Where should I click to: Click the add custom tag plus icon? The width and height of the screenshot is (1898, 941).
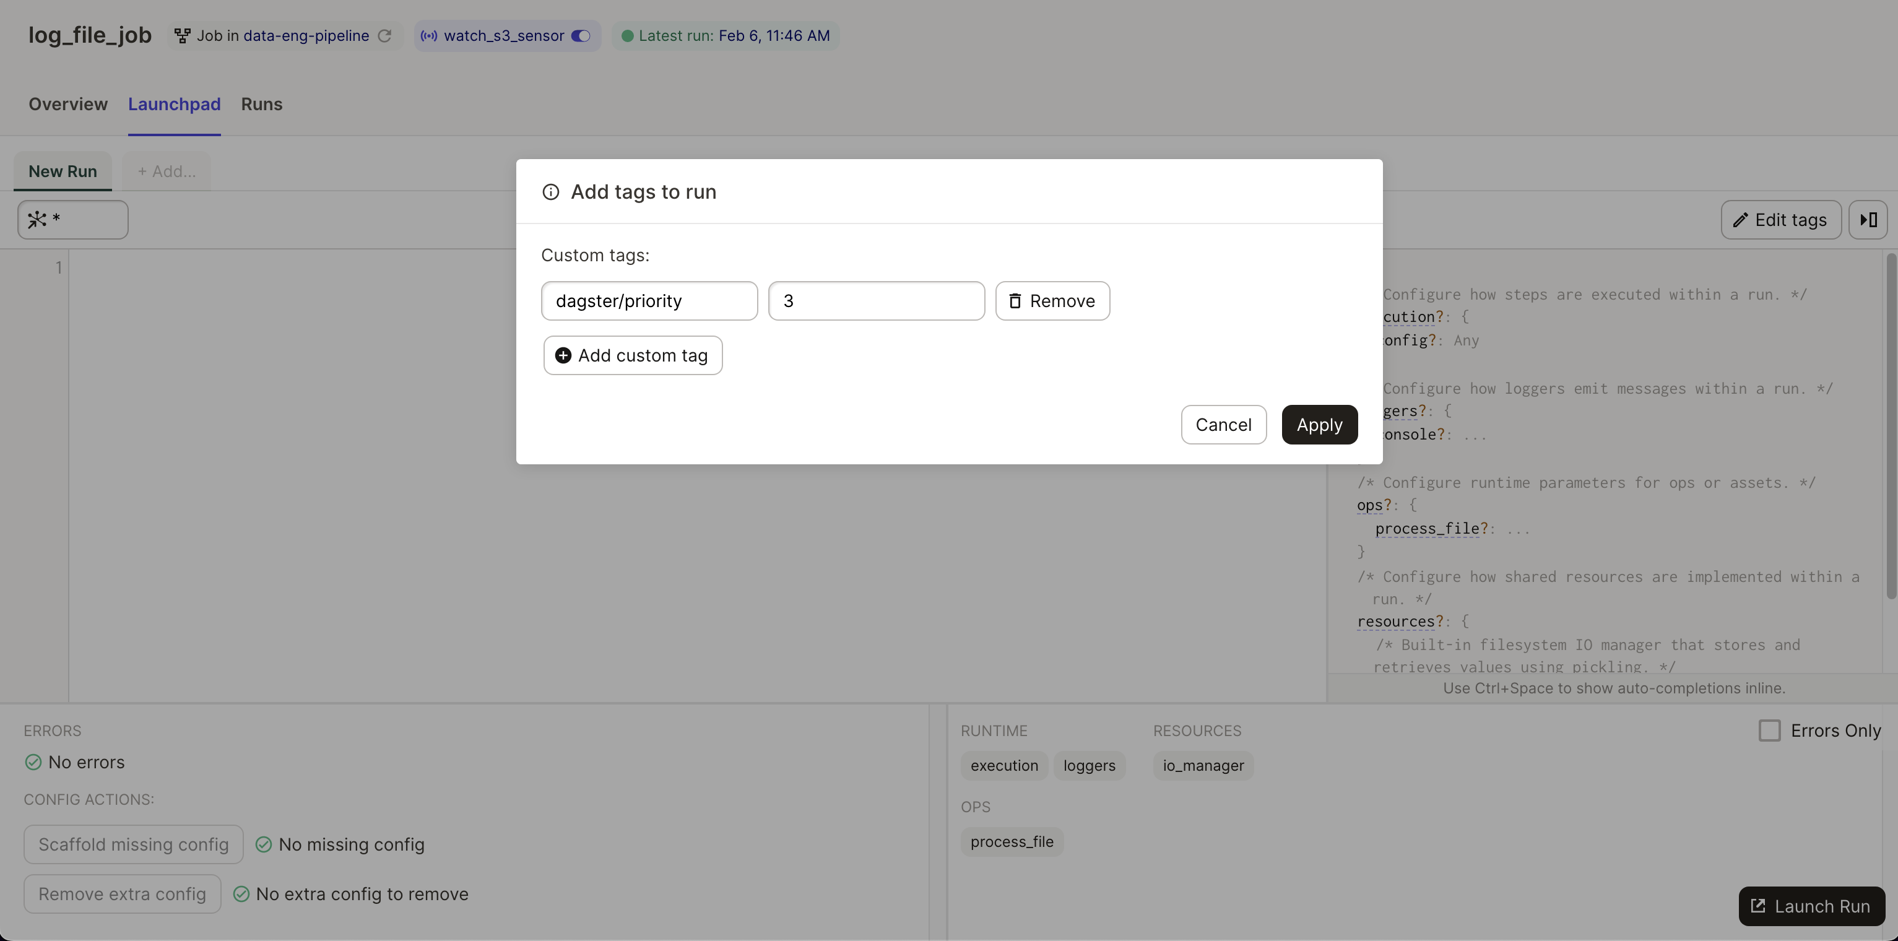[564, 355]
